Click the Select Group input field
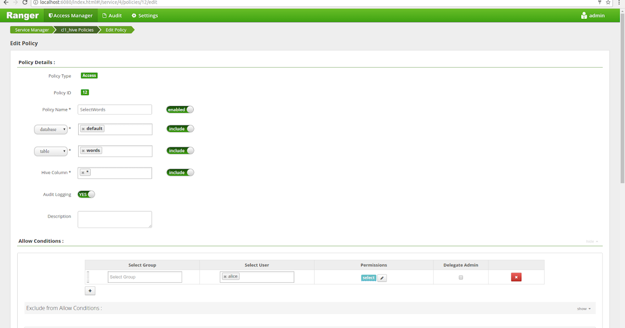The image size is (625, 328). point(144,276)
